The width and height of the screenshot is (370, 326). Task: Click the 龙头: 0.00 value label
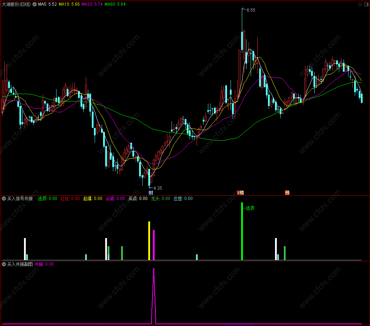[160, 198]
